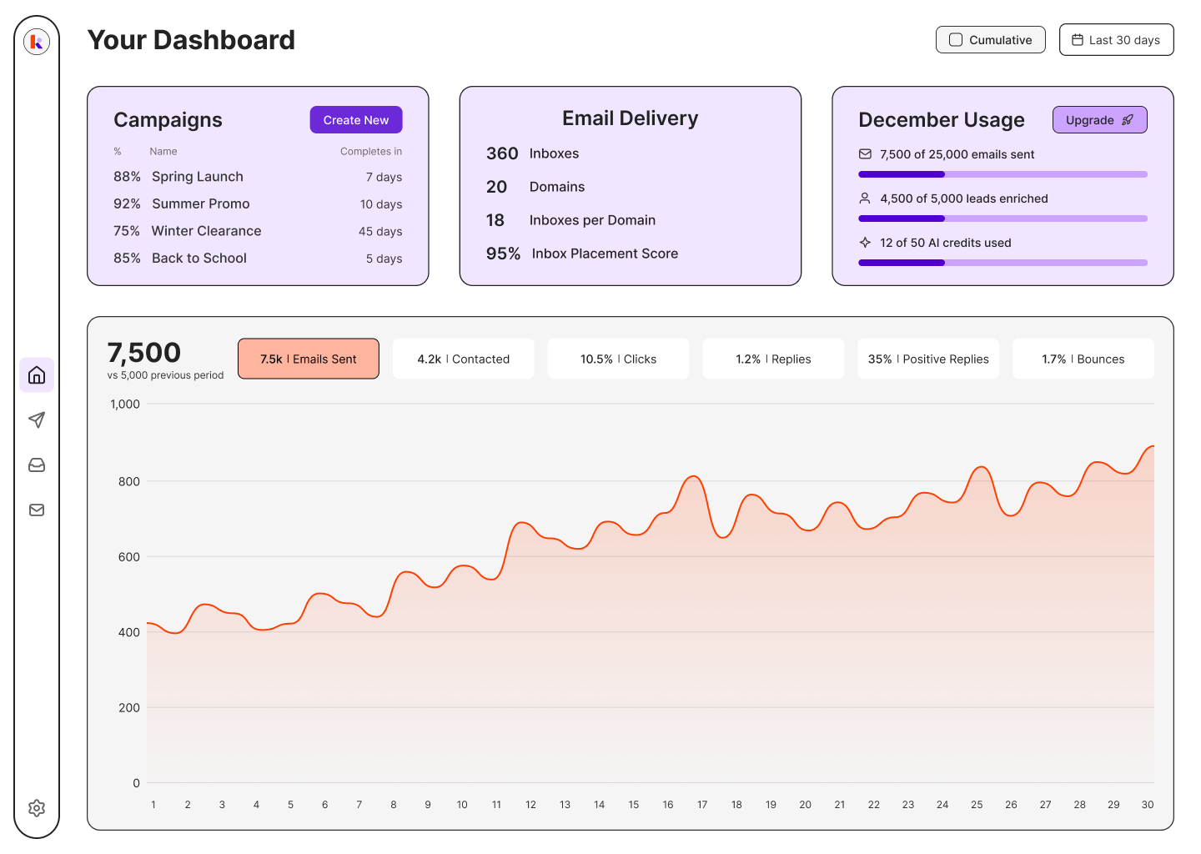The height and width of the screenshot is (854, 1201).
Task: Select the 10.5% Clicks tab
Action: coord(618,359)
